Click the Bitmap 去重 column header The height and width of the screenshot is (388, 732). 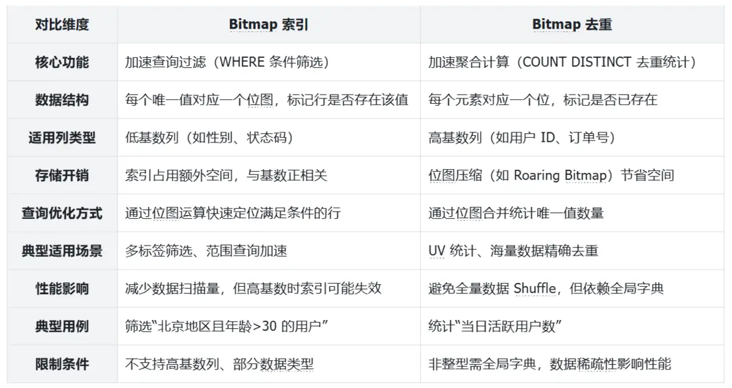[571, 25]
